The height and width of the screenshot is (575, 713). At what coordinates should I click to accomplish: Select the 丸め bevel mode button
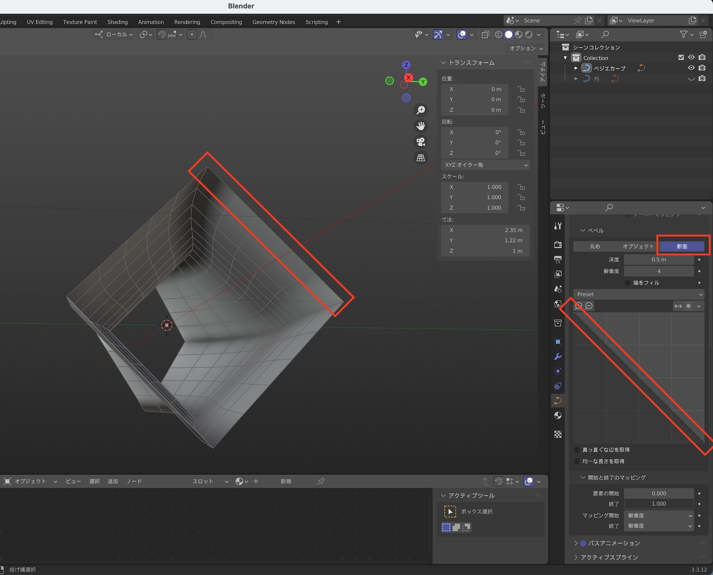[x=595, y=247]
